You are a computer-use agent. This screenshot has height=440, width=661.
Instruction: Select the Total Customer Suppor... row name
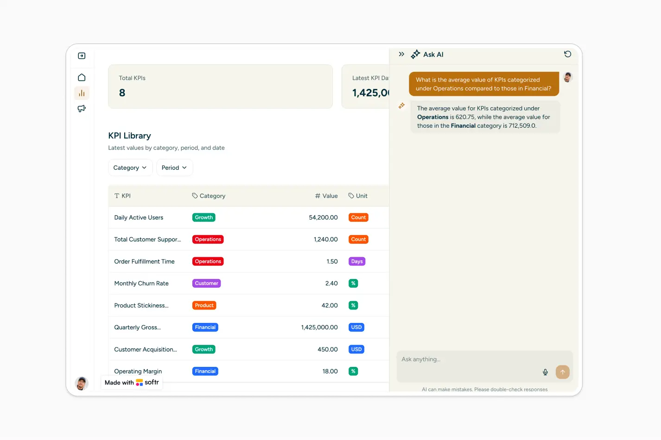[x=147, y=239]
